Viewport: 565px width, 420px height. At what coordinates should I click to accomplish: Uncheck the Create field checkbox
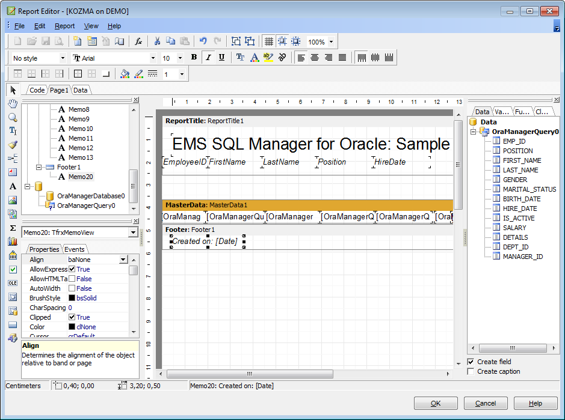[471, 362]
